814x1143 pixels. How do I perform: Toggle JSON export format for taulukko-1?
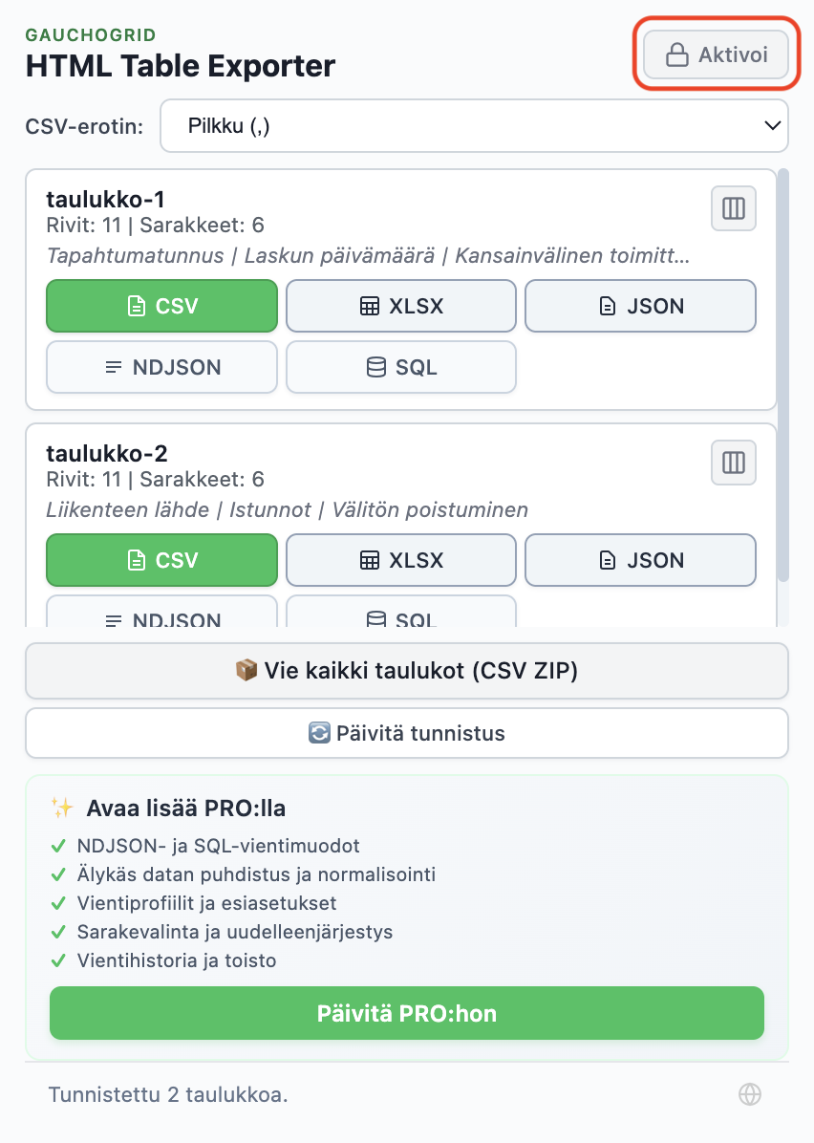click(x=640, y=306)
